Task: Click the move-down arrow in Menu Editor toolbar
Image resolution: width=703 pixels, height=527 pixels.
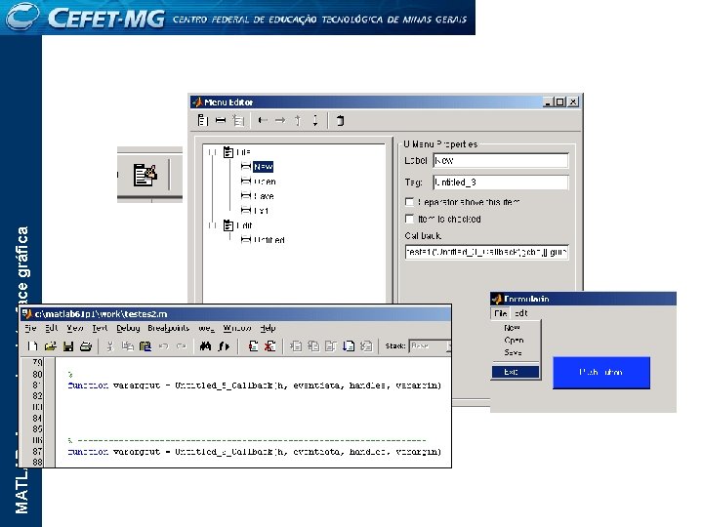Action: pos(315,120)
